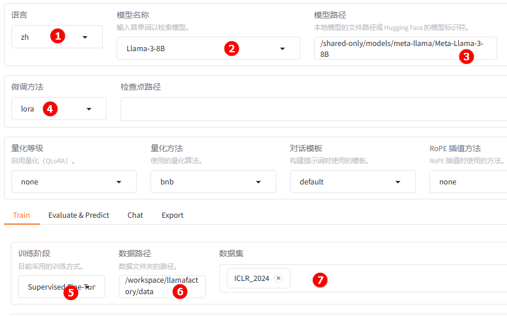Go to the Chat tab
507x316 pixels.
pyautogui.click(x=136, y=215)
